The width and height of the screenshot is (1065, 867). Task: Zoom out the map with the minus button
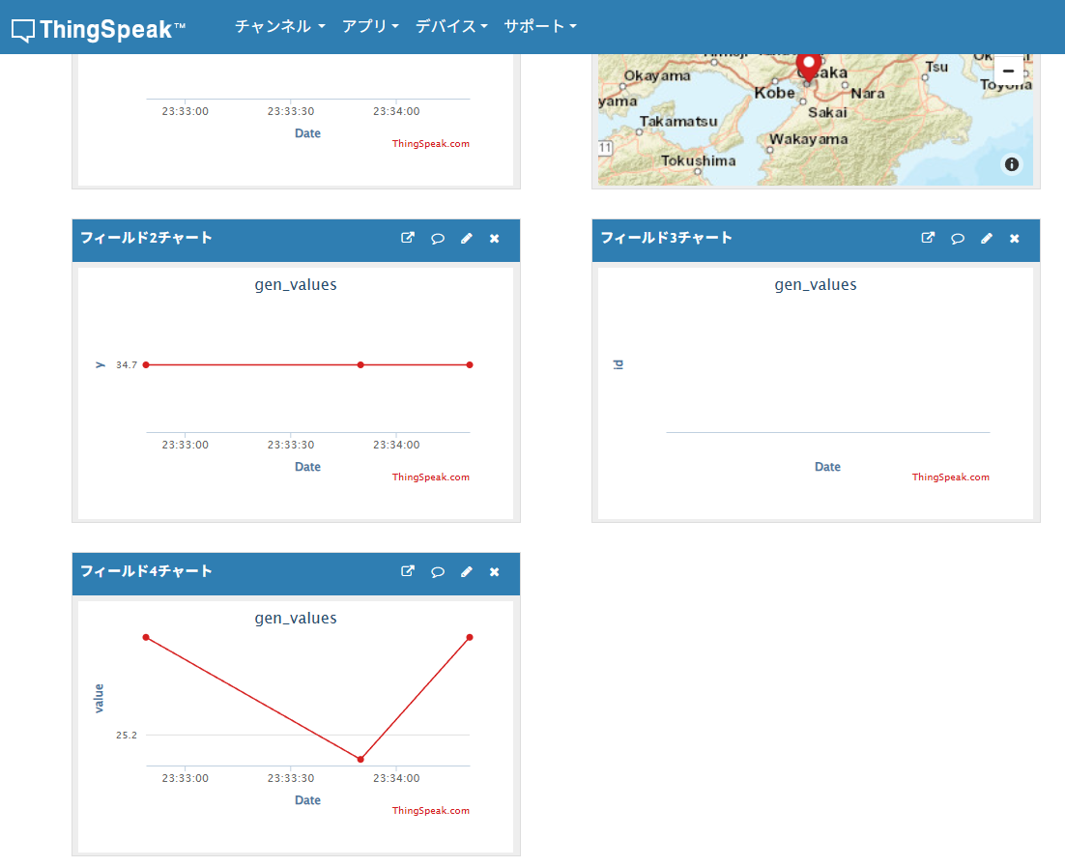[x=1009, y=71]
